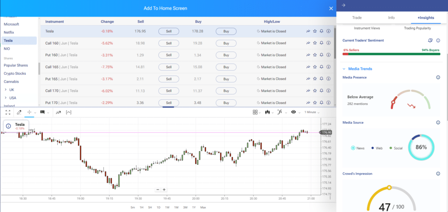Screen dimensions: 448x212
Task: Open info icon in Tesla row
Action: point(328,31)
